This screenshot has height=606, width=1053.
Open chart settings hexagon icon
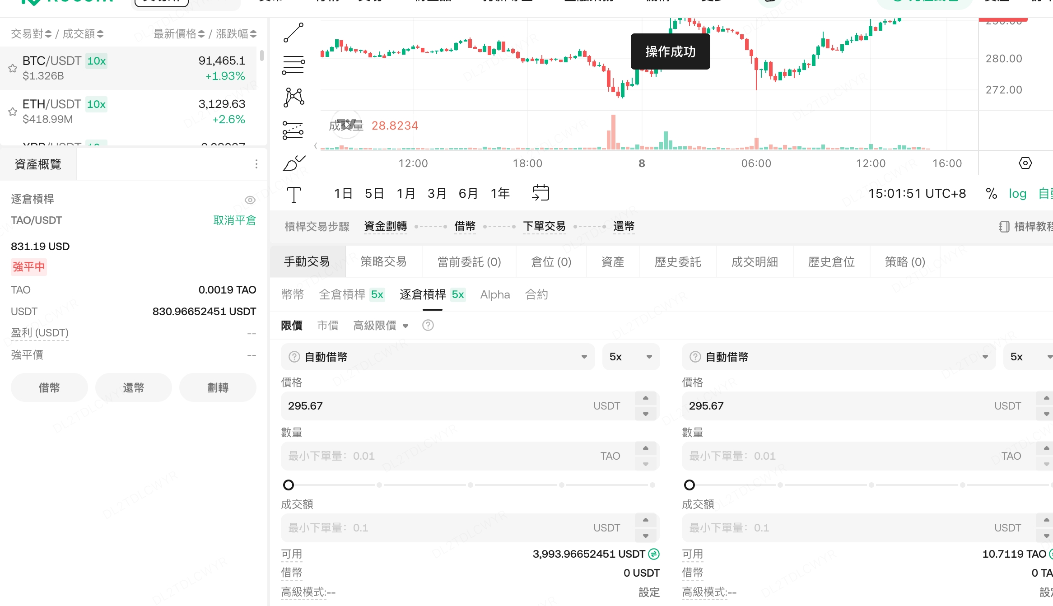tap(1025, 163)
